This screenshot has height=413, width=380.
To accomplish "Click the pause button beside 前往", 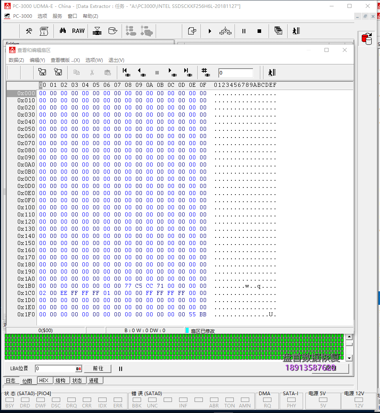I will coord(120,369).
